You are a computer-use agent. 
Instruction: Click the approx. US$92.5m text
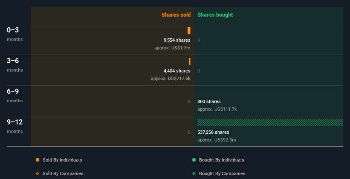pos(217,140)
